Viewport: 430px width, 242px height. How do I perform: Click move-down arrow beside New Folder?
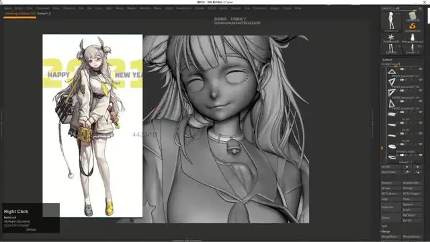tap(417, 172)
